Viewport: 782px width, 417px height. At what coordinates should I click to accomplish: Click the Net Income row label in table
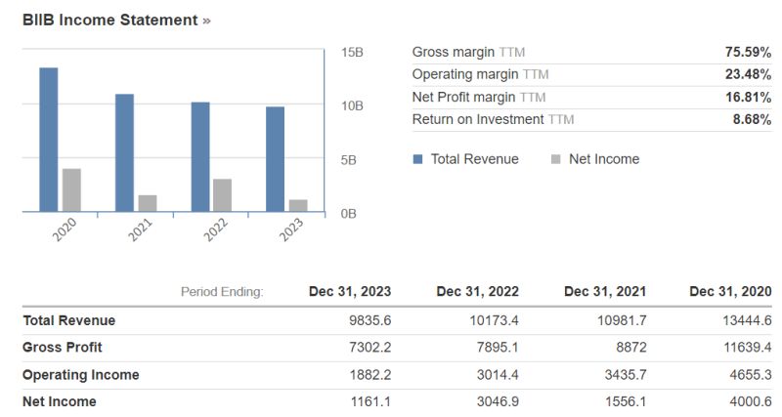coord(60,401)
